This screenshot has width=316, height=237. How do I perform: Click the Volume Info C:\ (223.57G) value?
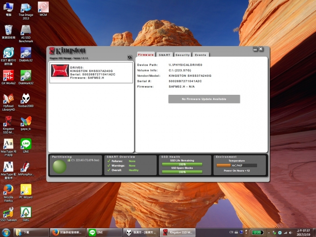click(x=180, y=70)
